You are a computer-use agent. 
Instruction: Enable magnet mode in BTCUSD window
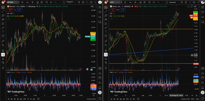3,50
